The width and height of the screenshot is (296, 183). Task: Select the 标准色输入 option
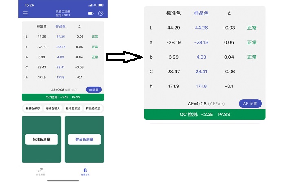pos(53,109)
